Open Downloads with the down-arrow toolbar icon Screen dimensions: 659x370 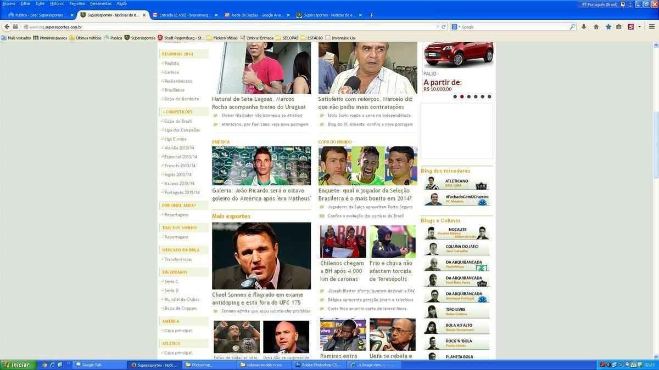583,27
